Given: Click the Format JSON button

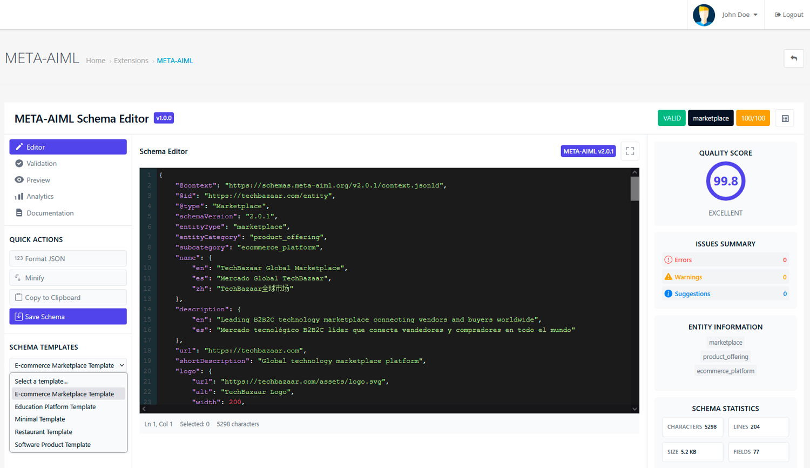Looking at the screenshot, I should [x=68, y=258].
